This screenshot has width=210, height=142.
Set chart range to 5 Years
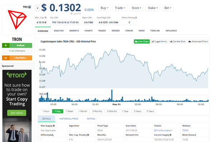(150, 111)
